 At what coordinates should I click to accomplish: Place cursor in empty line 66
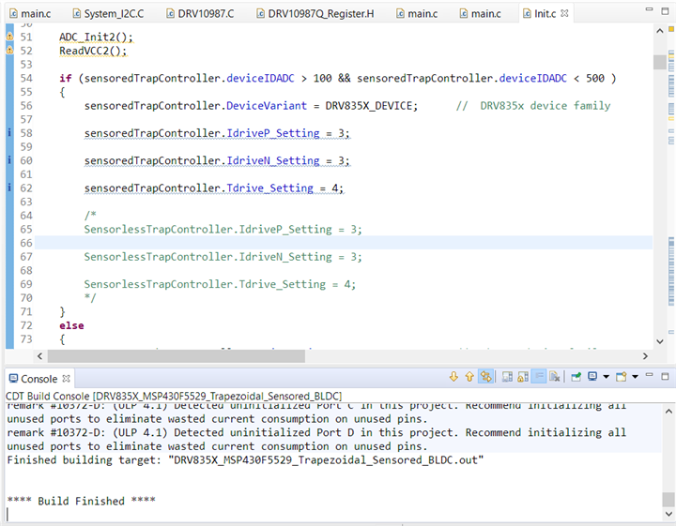[344, 243]
